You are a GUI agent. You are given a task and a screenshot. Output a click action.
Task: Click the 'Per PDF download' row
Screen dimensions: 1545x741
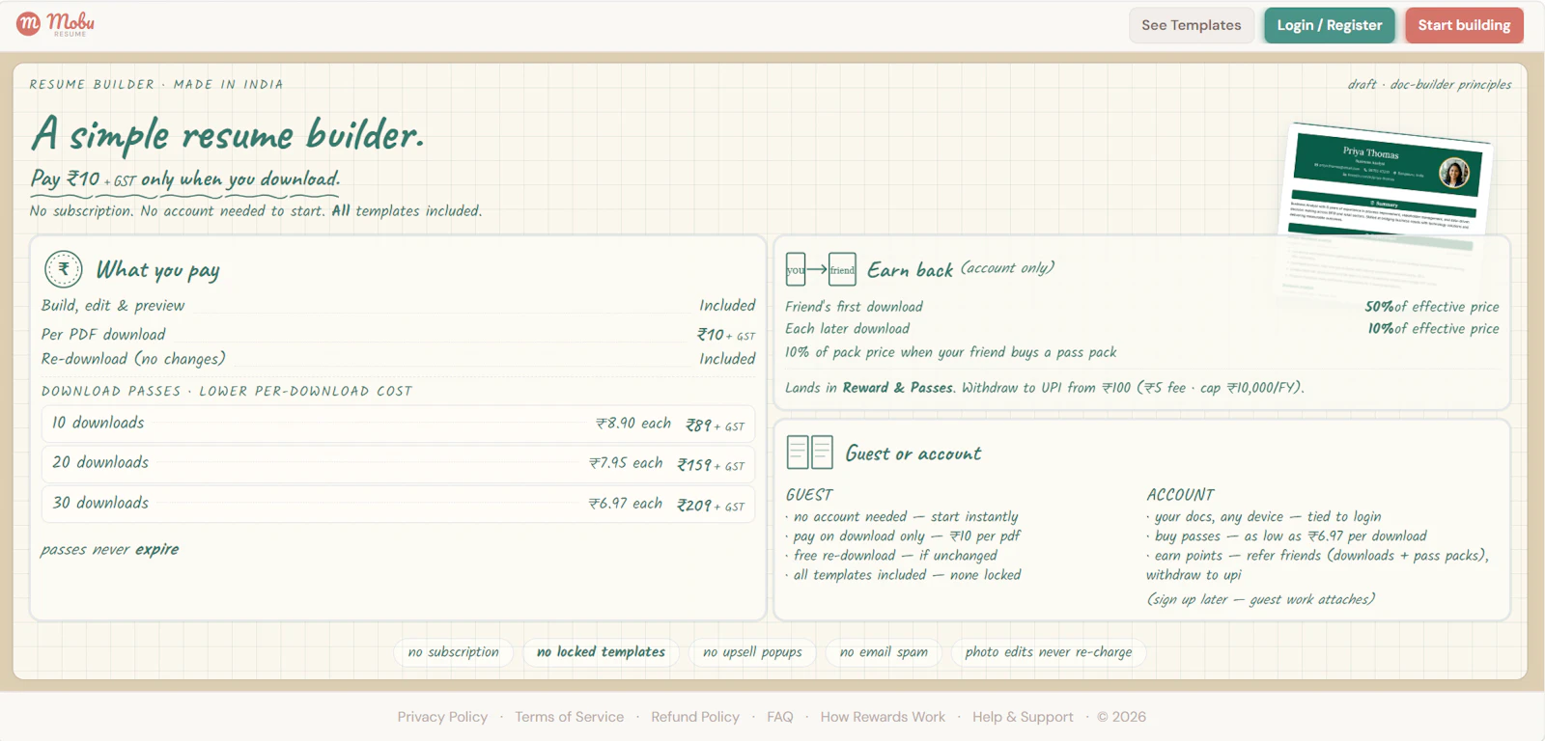[x=398, y=334]
